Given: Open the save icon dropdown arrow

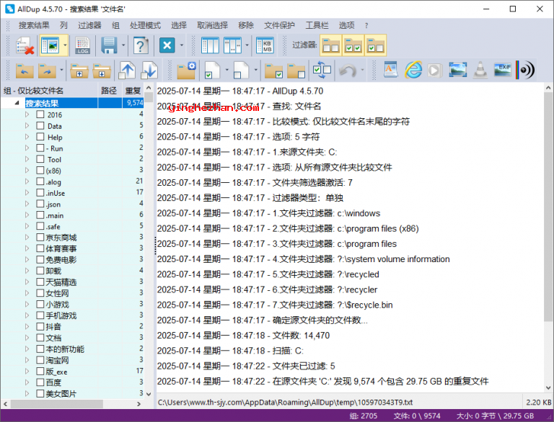Looking at the screenshot, I should click(123, 45).
